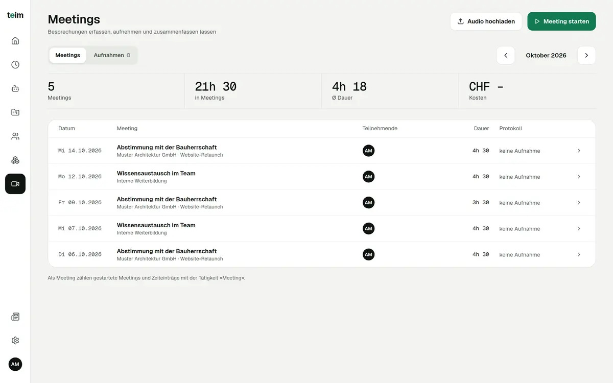Click AM participant avatar for 12.10.2026 meeting

pos(368,177)
